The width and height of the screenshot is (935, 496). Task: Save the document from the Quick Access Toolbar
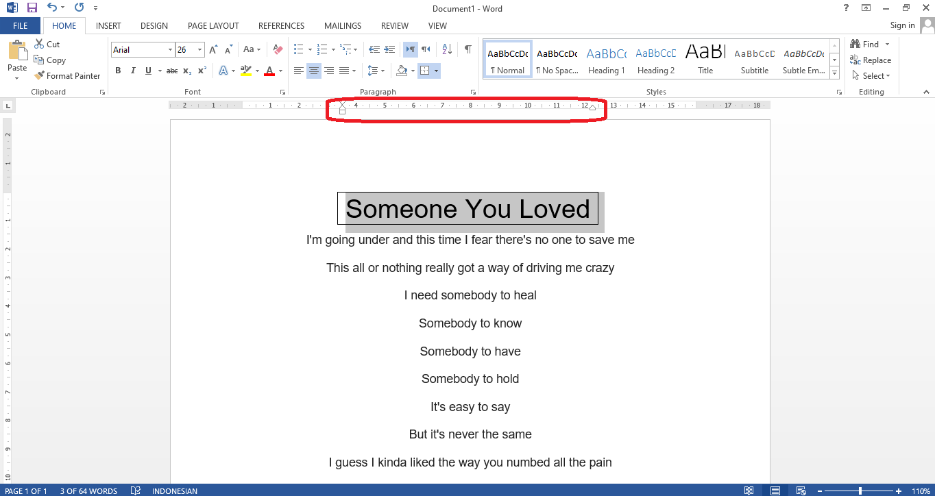coord(32,8)
